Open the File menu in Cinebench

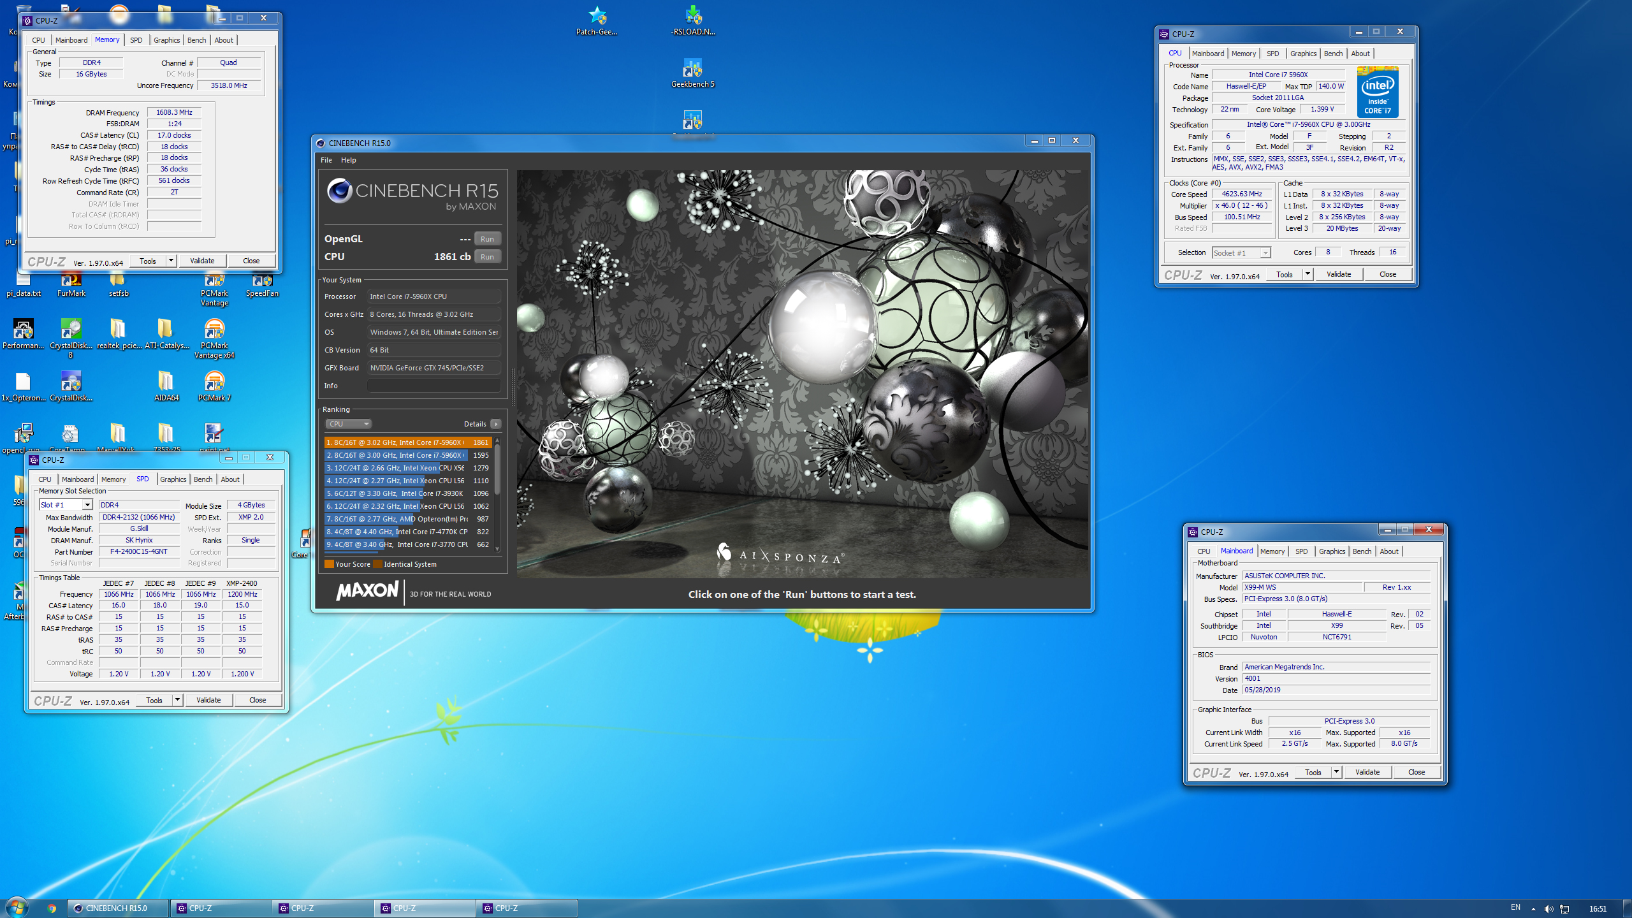[x=326, y=160]
